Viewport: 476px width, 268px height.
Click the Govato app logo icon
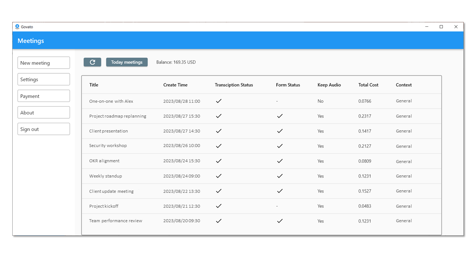pos(17,27)
